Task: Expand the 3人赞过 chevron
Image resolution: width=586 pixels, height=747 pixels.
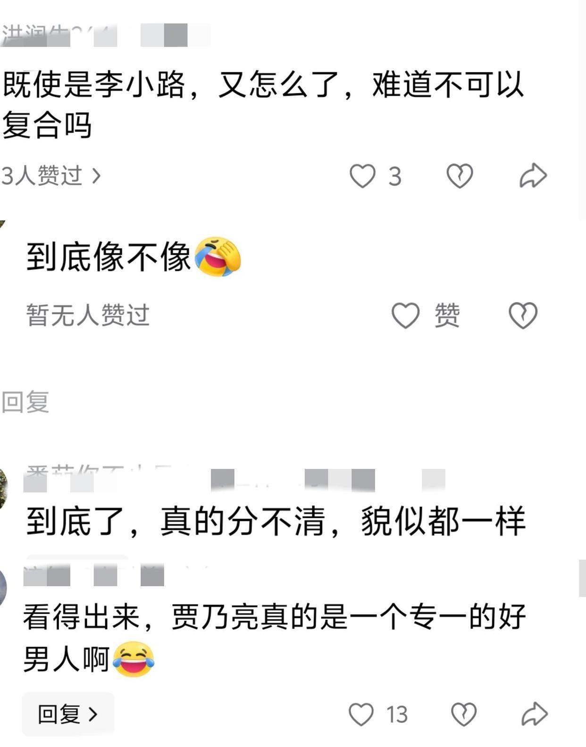Action: [x=96, y=176]
